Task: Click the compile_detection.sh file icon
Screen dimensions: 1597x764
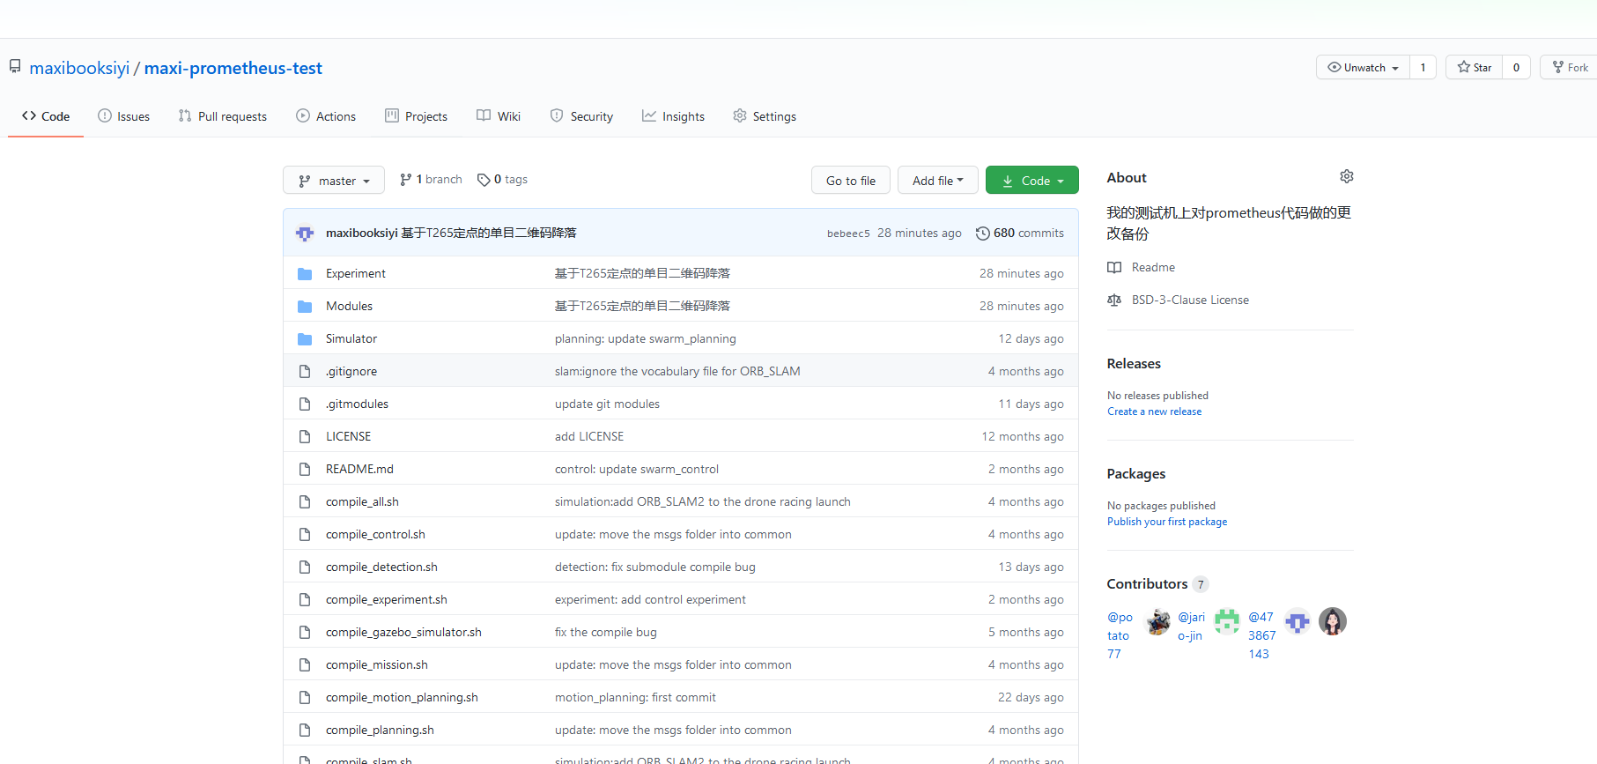Action: [x=305, y=567]
